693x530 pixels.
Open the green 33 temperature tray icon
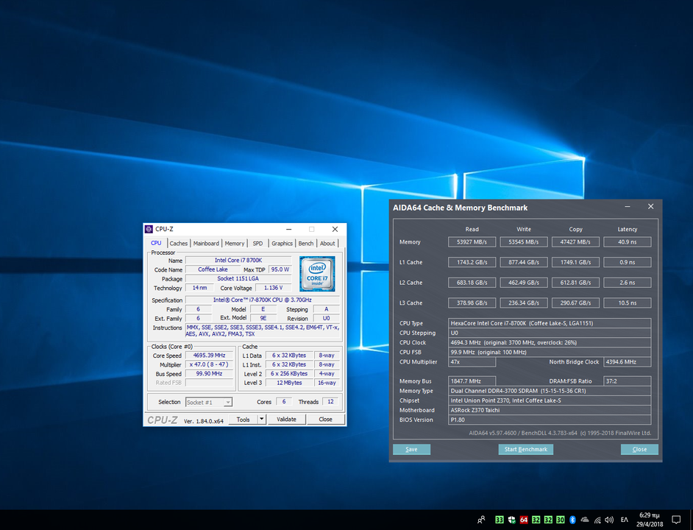click(x=500, y=520)
